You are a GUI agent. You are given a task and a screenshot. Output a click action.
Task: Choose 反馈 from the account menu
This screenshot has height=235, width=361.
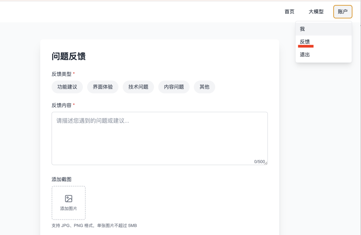click(x=305, y=41)
